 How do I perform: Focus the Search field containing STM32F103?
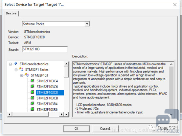pos(45,49)
